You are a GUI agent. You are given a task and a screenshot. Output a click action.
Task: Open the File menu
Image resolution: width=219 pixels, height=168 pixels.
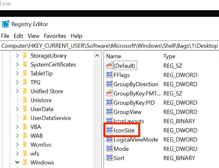tap(5, 36)
